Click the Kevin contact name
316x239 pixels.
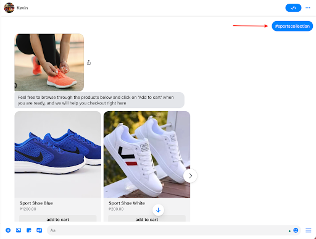(22, 8)
